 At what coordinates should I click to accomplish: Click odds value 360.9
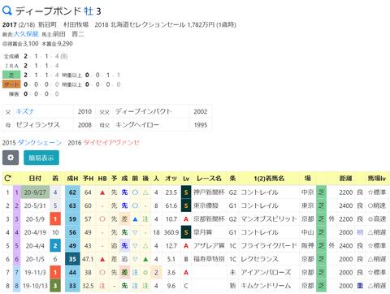171,232
